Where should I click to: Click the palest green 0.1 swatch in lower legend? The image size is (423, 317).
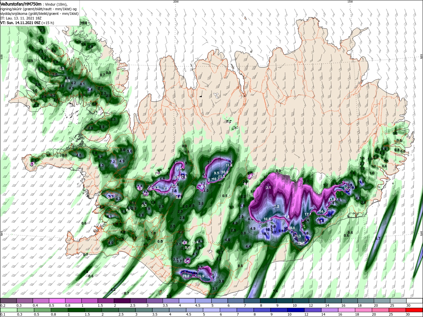(8, 310)
